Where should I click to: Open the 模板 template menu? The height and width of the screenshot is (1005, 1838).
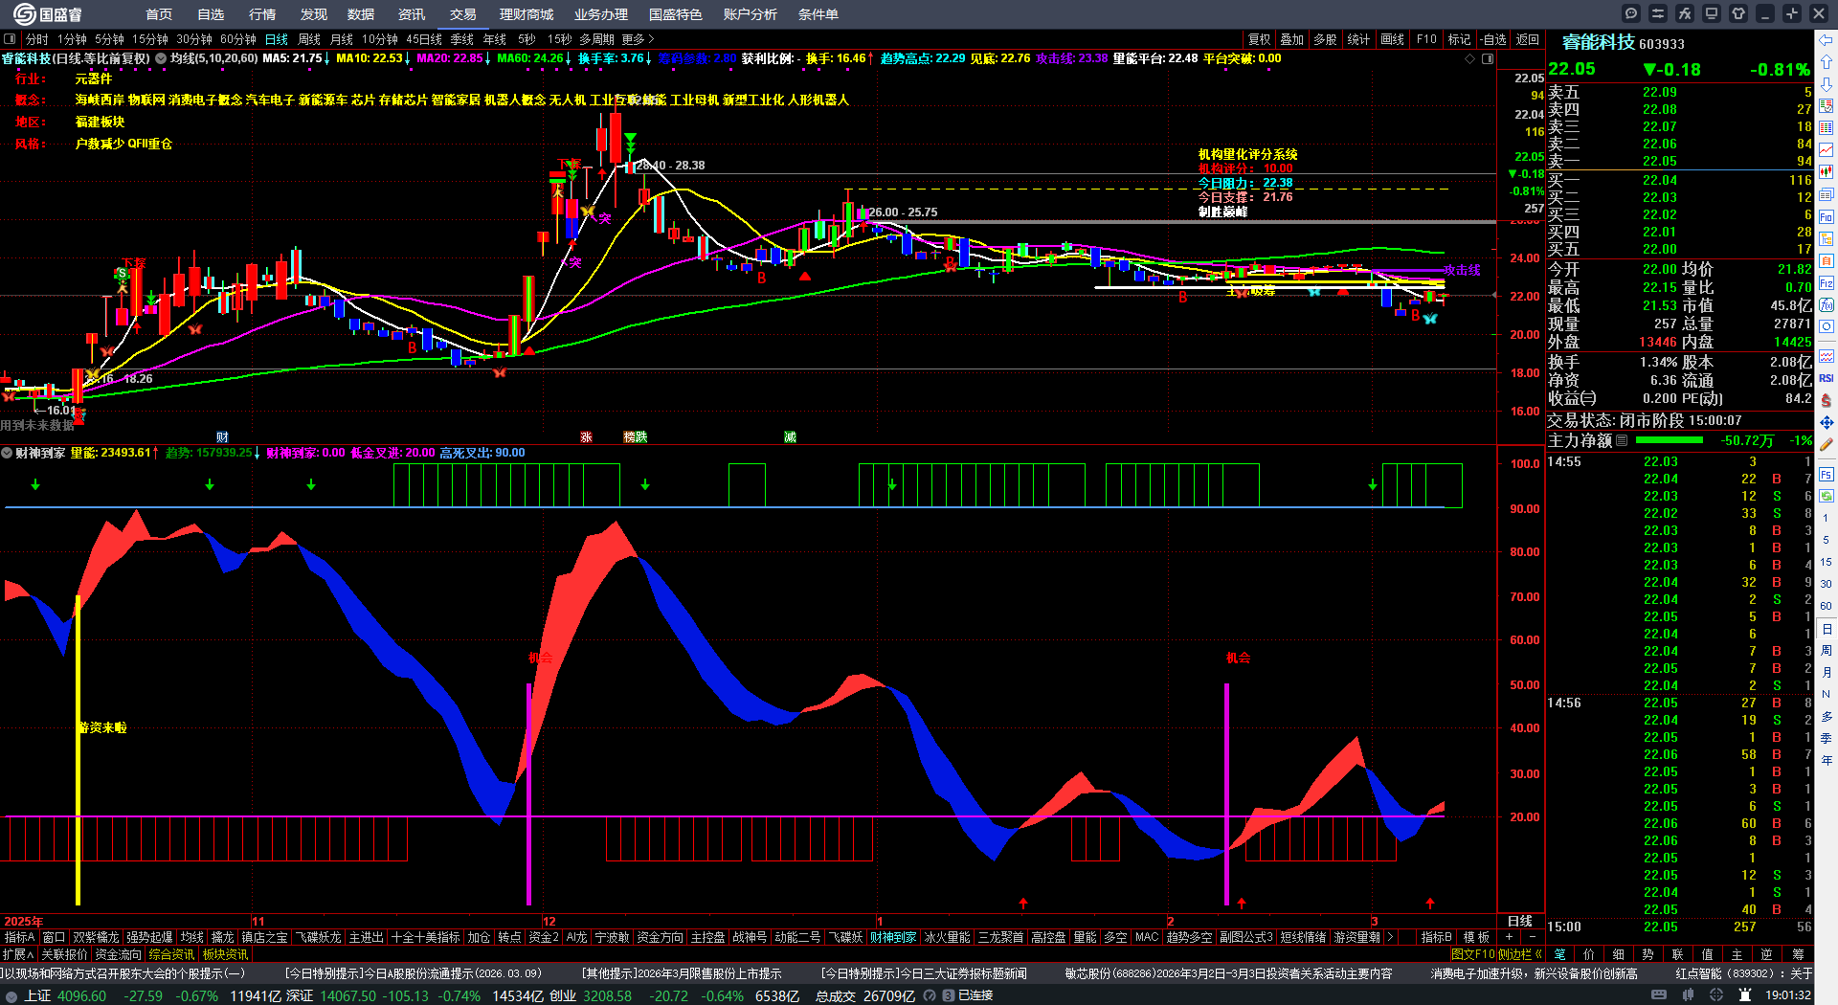pos(1476,937)
